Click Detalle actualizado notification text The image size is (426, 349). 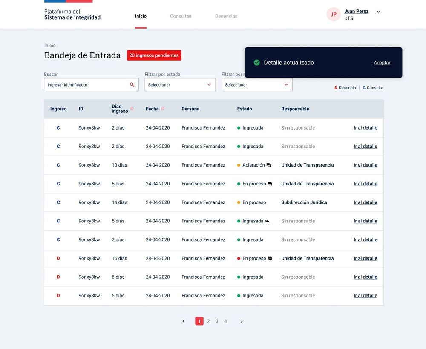point(289,63)
